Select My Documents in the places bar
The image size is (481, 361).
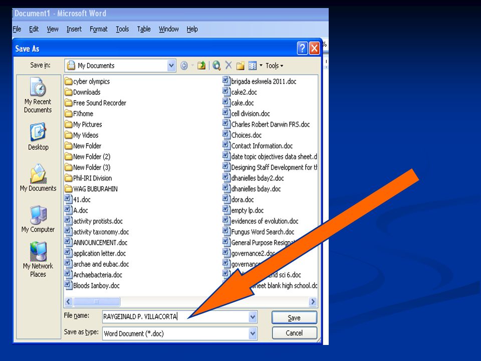click(38, 177)
